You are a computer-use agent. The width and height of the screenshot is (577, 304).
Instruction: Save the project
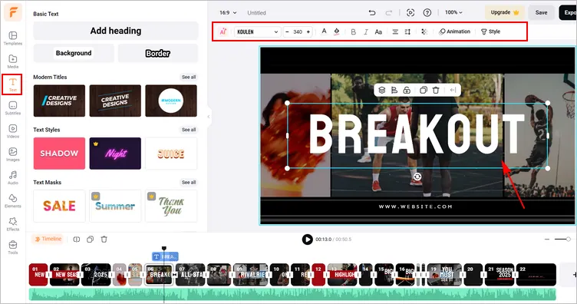click(541, 12)
